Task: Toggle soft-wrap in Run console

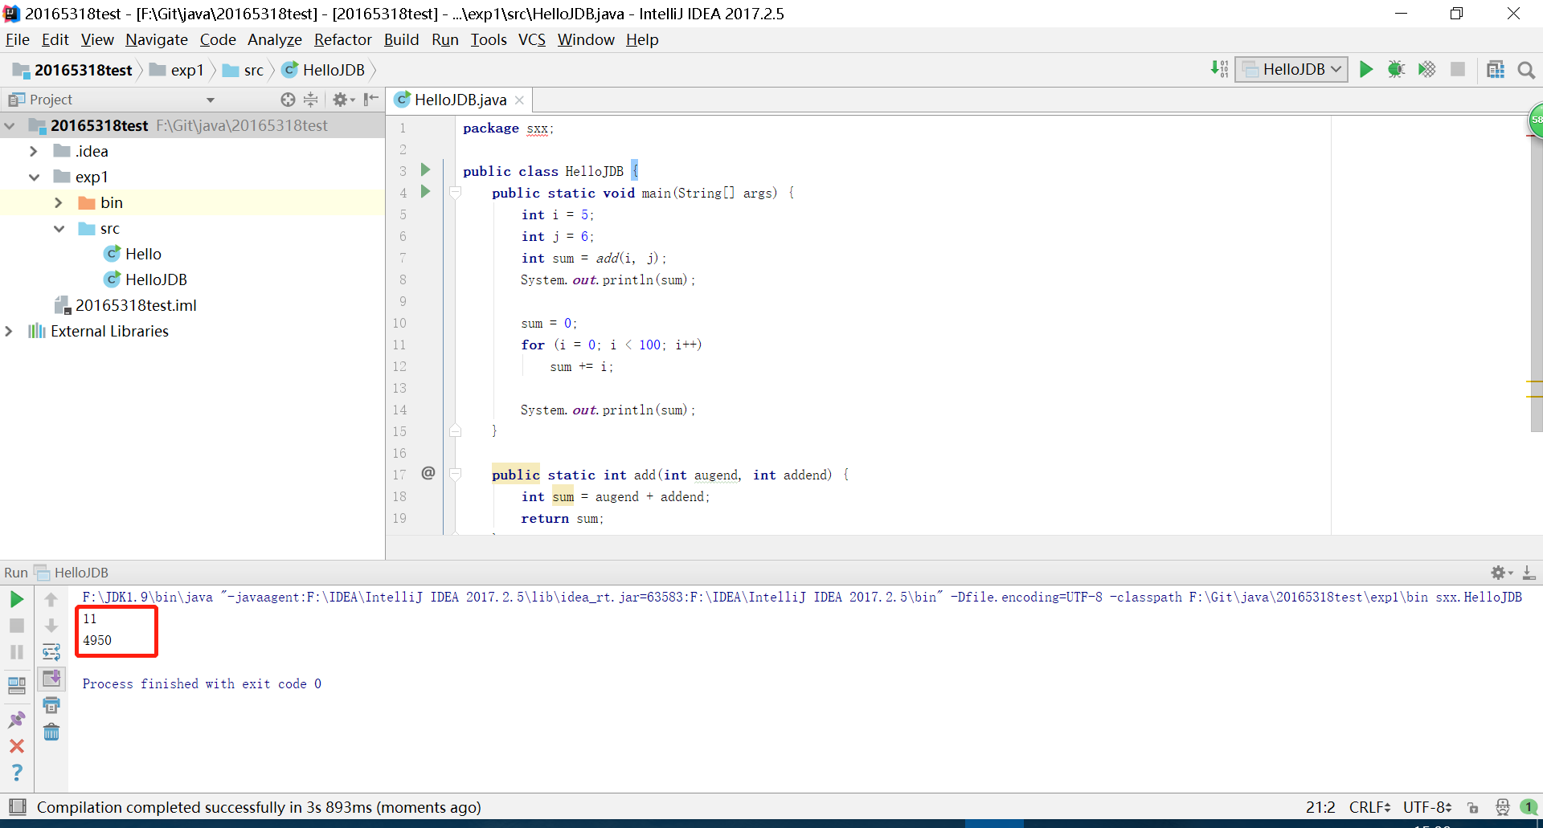Action: pos(51,652)
